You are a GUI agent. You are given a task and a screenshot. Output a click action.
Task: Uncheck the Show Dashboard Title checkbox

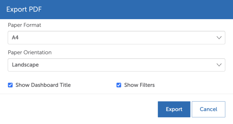[10, 85]
